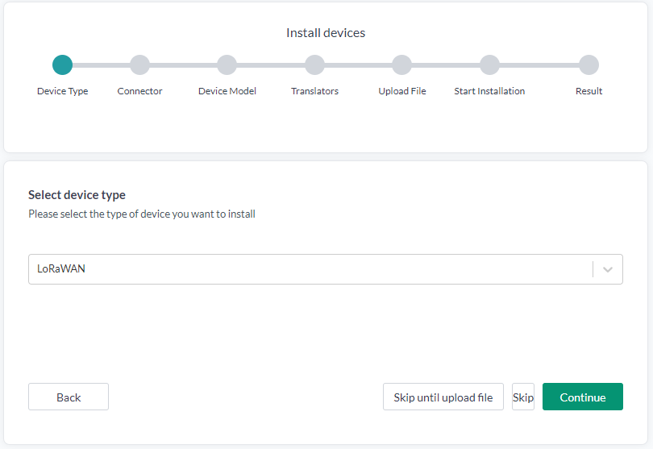This screenshot has width=653, height=449.
Task: Click the Upload File step circle
Action: tap(402, 65)
